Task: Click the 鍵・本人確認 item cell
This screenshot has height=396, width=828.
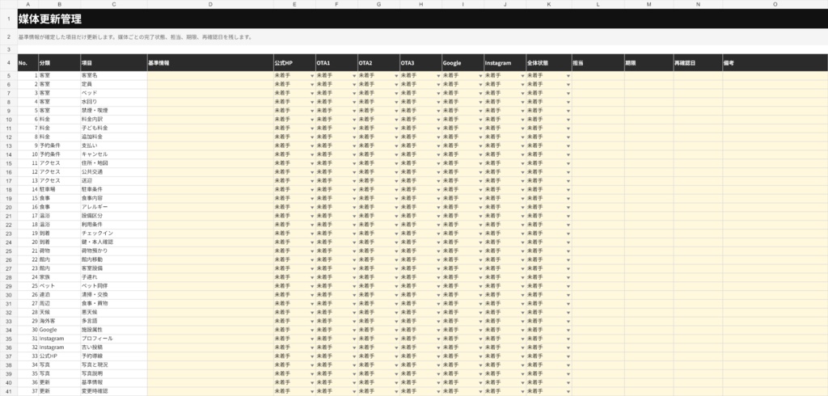Action: (114, 242)
